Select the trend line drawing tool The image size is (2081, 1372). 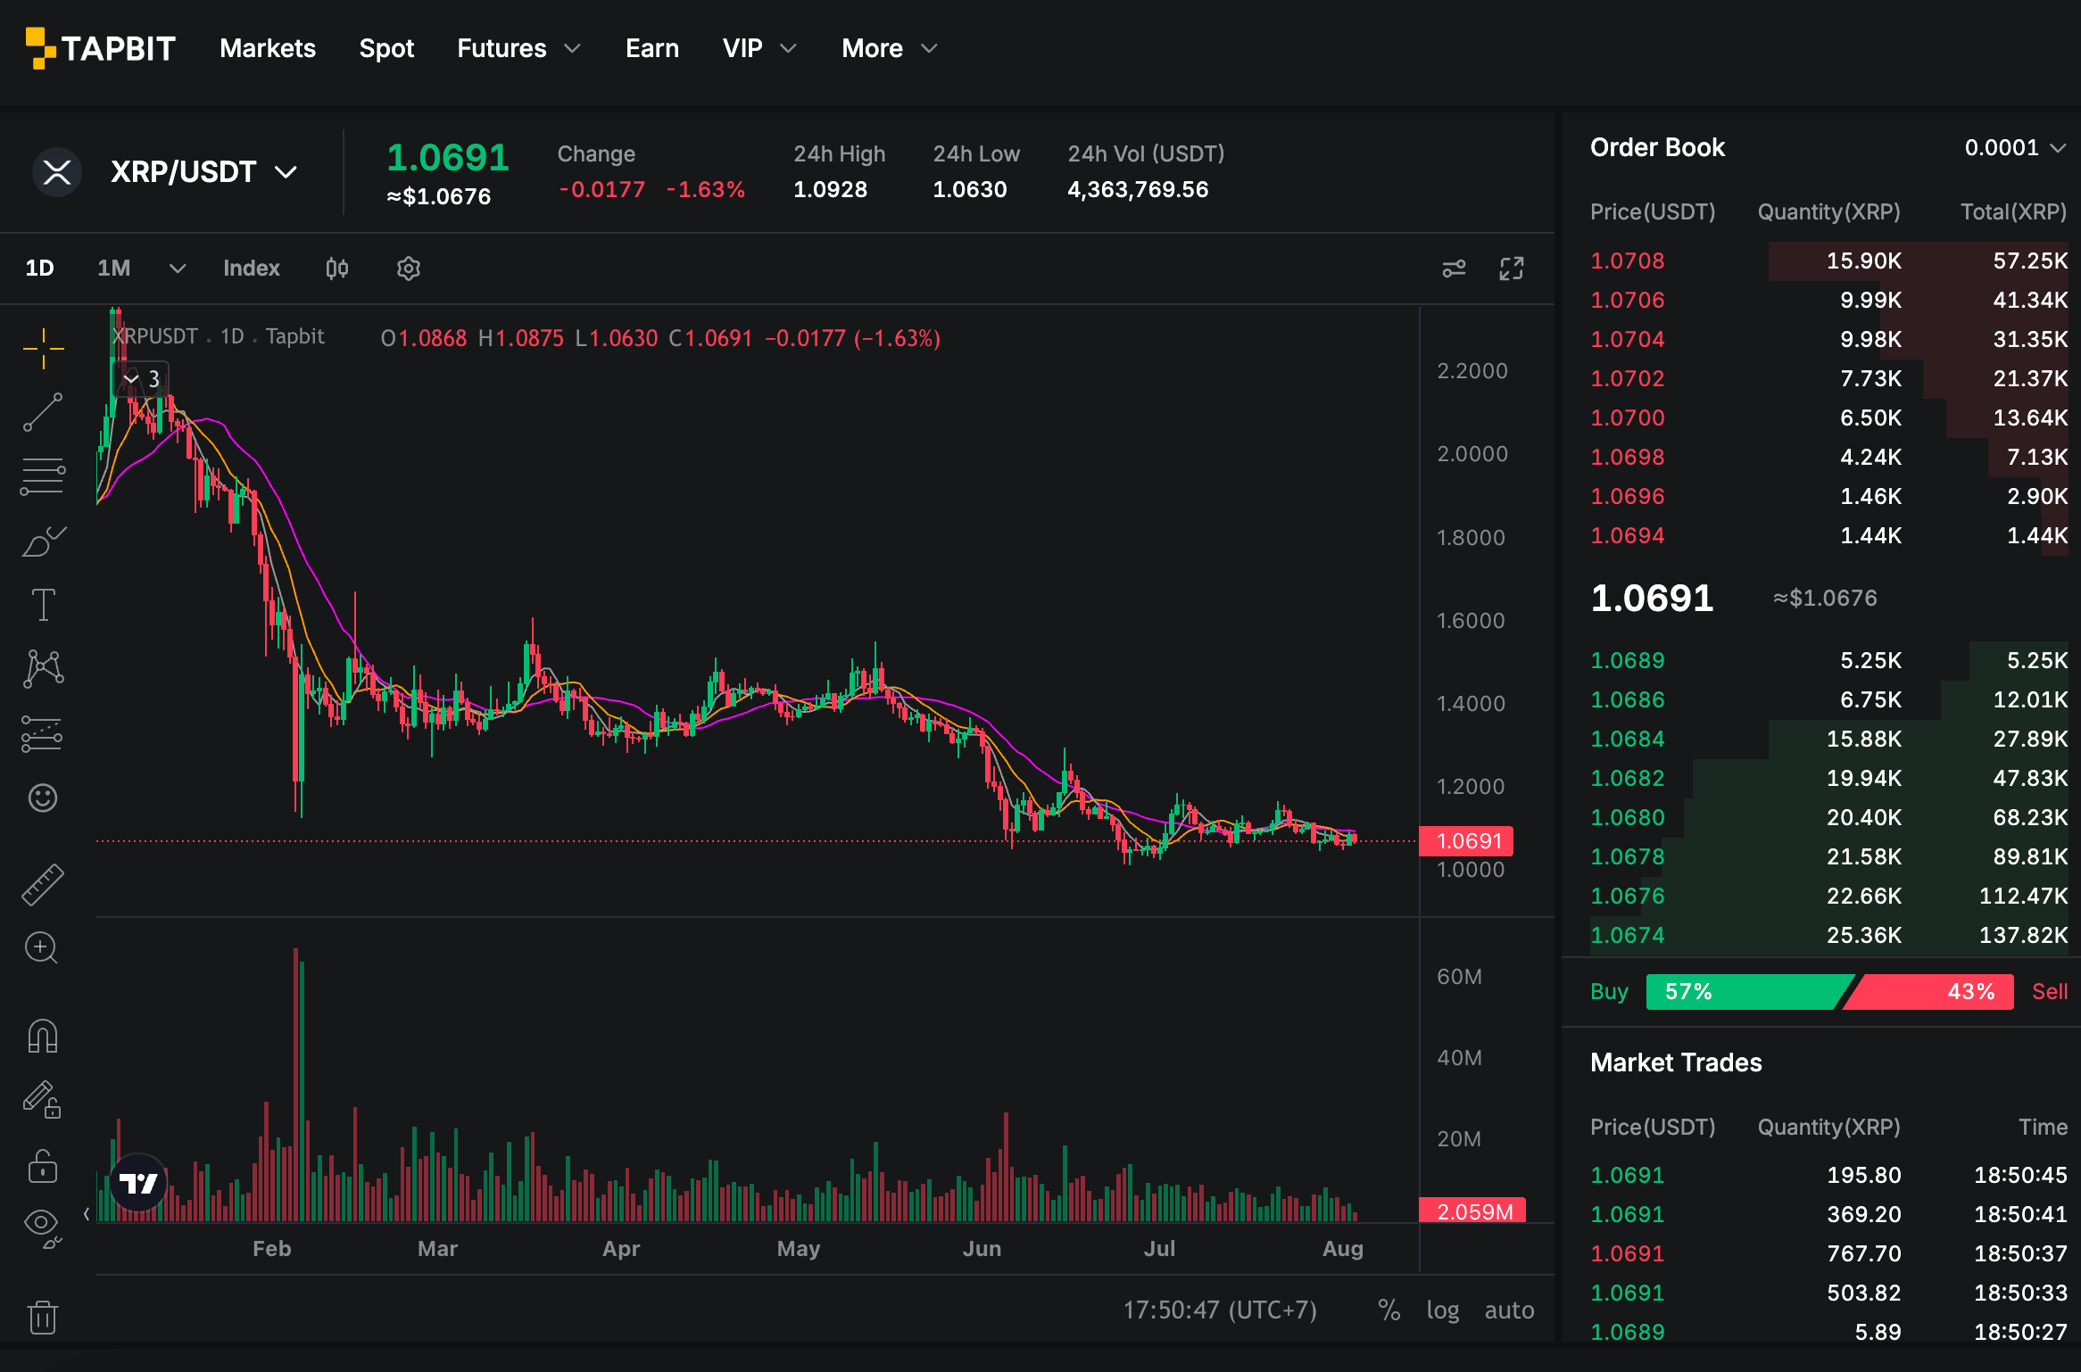point(43,412)
